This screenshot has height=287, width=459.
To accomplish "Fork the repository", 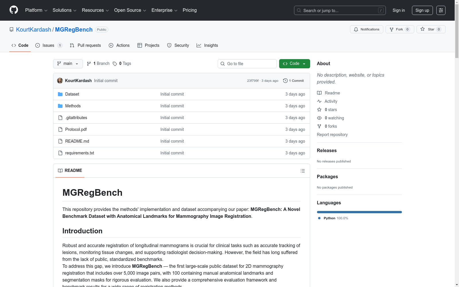I will click(x=400, y=29).
